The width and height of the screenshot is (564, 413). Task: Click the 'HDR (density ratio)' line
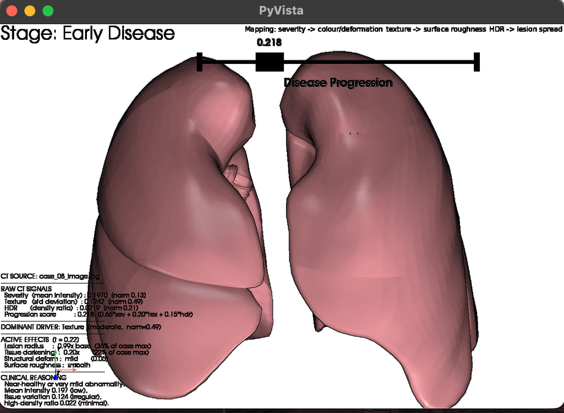71,308
